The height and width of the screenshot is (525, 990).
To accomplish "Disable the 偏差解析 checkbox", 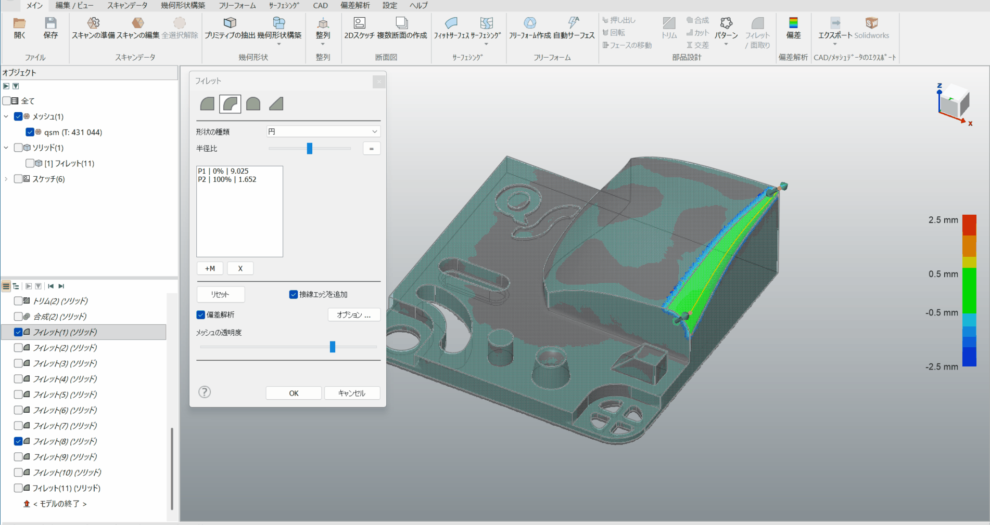I will click(201, 315).
